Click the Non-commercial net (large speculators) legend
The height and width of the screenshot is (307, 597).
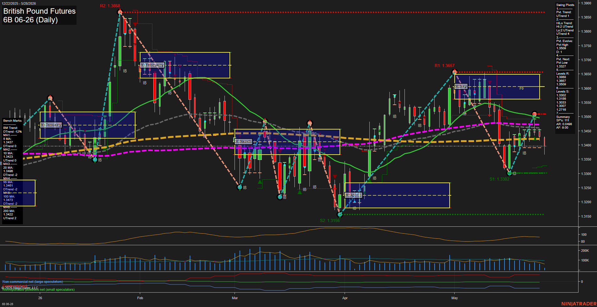click(33, 282)
